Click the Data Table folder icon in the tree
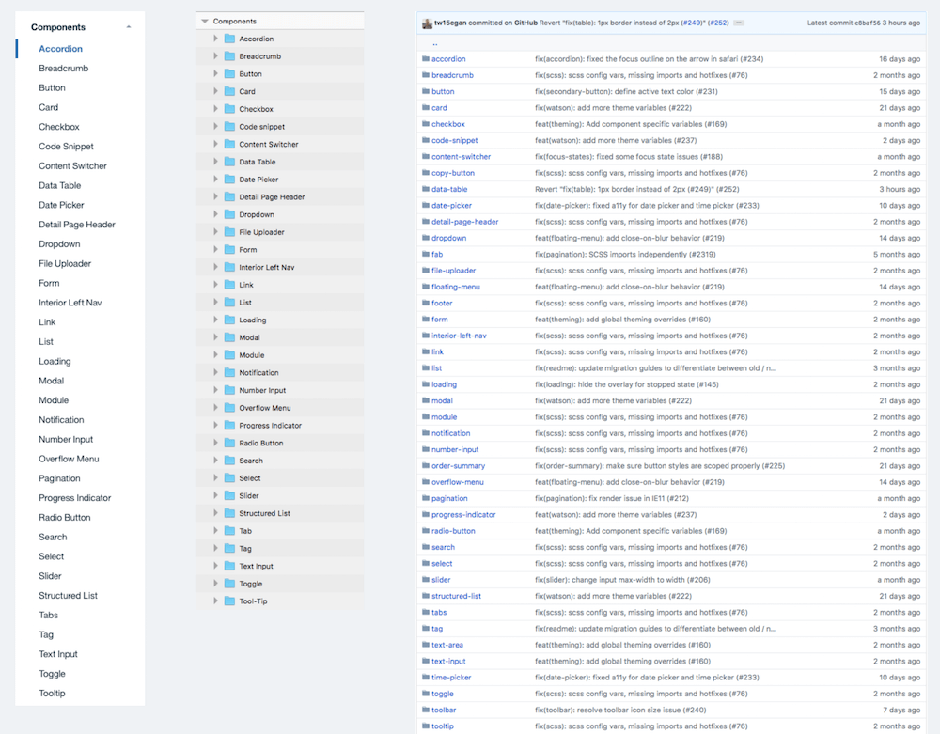940x734 pixels. click(x=229, y=162)
